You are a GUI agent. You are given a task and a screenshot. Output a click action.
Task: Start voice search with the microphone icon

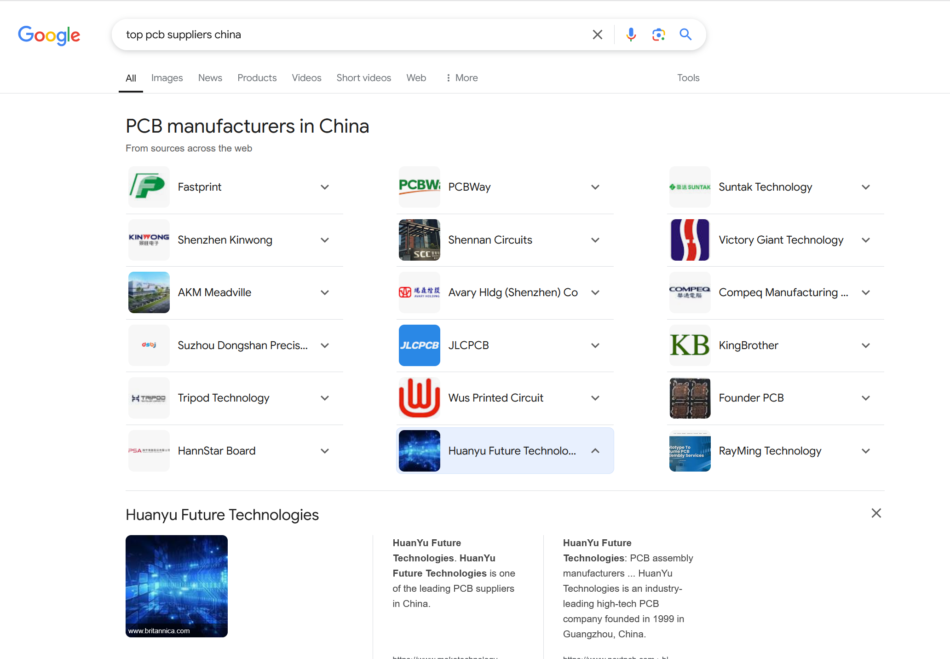[631, 34]
